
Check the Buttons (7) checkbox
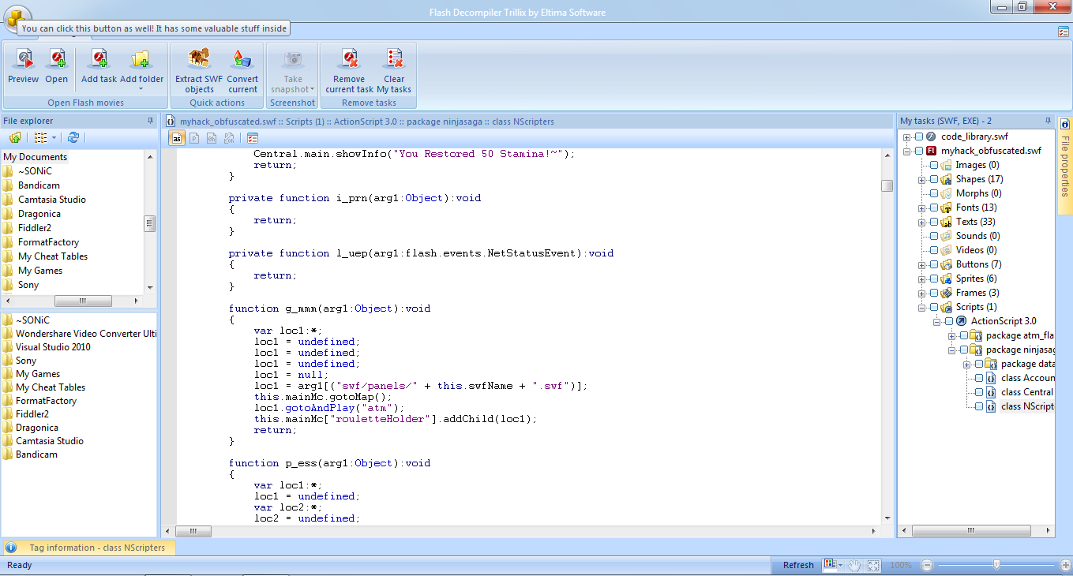tap(934, 264)
